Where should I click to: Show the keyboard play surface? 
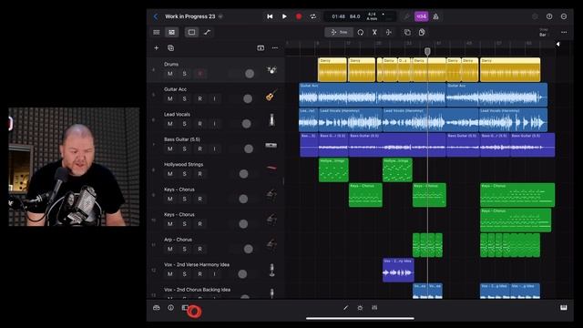[564, 308]
